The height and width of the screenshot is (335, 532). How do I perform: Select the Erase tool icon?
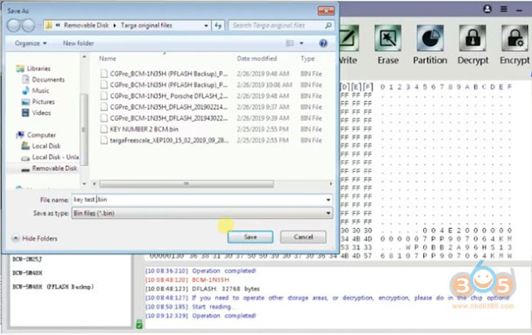388,38
